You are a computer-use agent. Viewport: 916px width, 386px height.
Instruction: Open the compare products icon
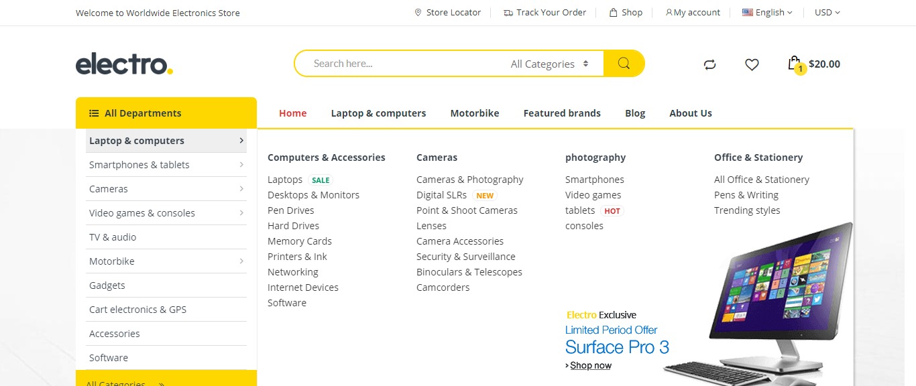(x=709, y=64)
